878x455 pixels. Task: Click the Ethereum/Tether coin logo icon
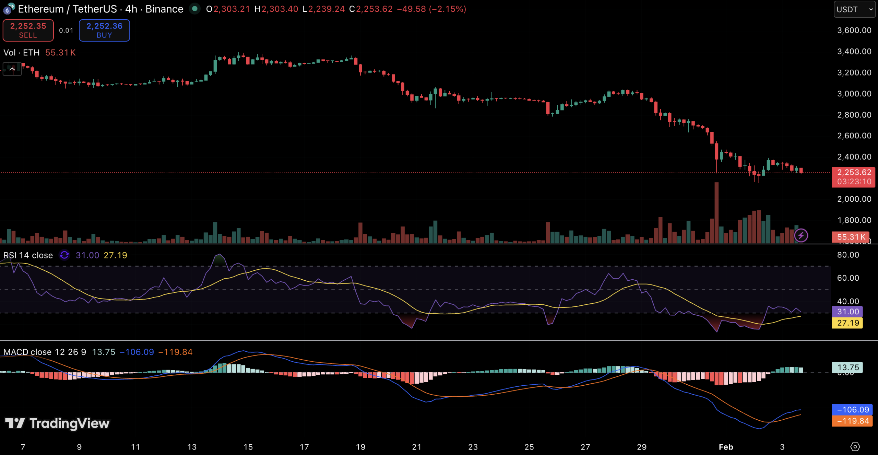[9, 9]
